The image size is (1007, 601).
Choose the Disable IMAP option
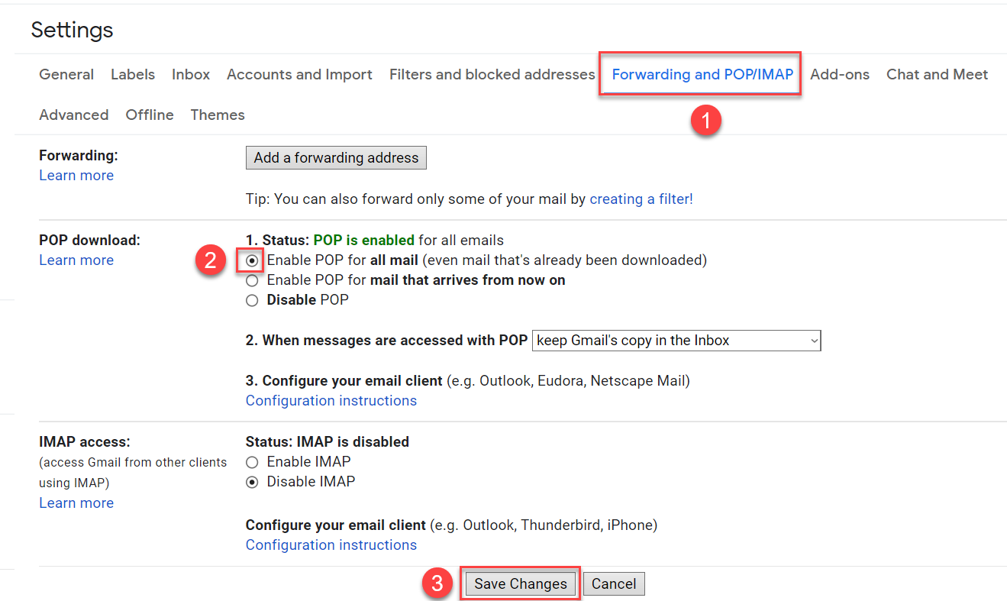point(253,482)
